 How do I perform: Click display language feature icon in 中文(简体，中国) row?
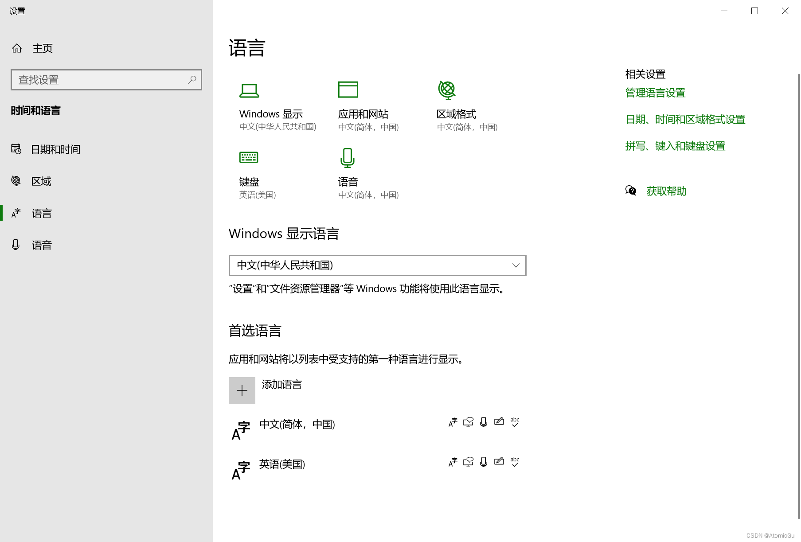[x=453, y=422]
